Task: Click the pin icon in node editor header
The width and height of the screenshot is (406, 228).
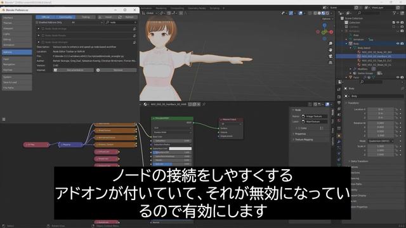Action: tap(204, 104)
